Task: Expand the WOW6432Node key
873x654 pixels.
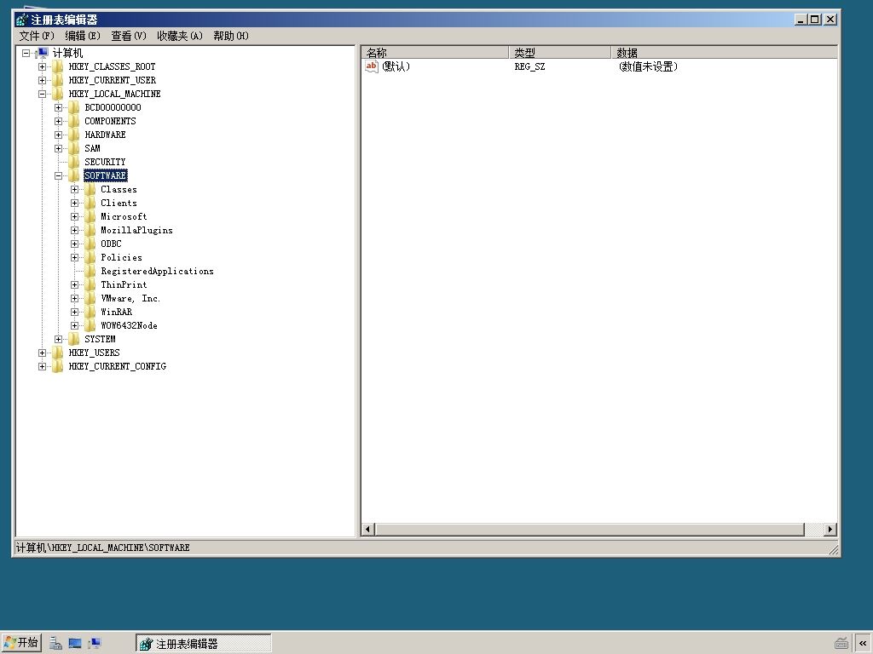Action: [74, 326]
